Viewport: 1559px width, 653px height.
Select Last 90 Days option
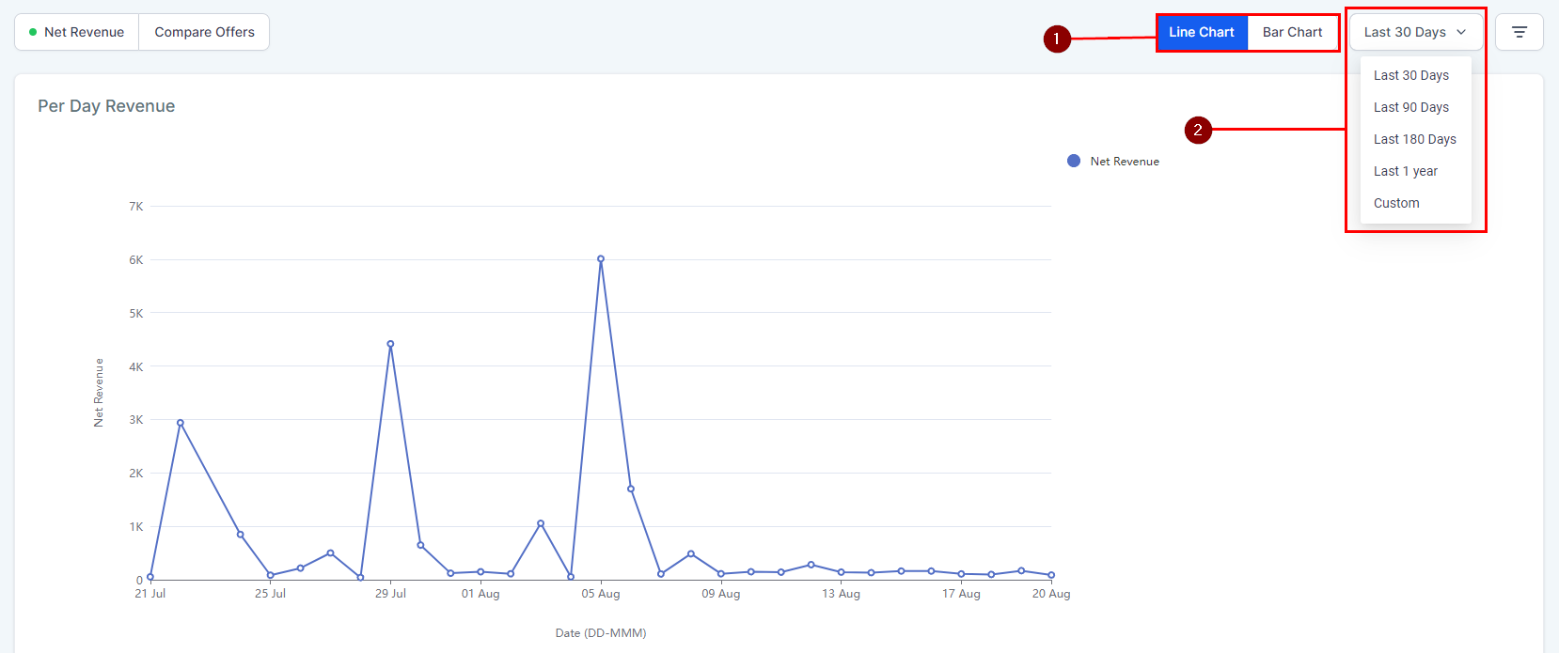click(1410, 107)
